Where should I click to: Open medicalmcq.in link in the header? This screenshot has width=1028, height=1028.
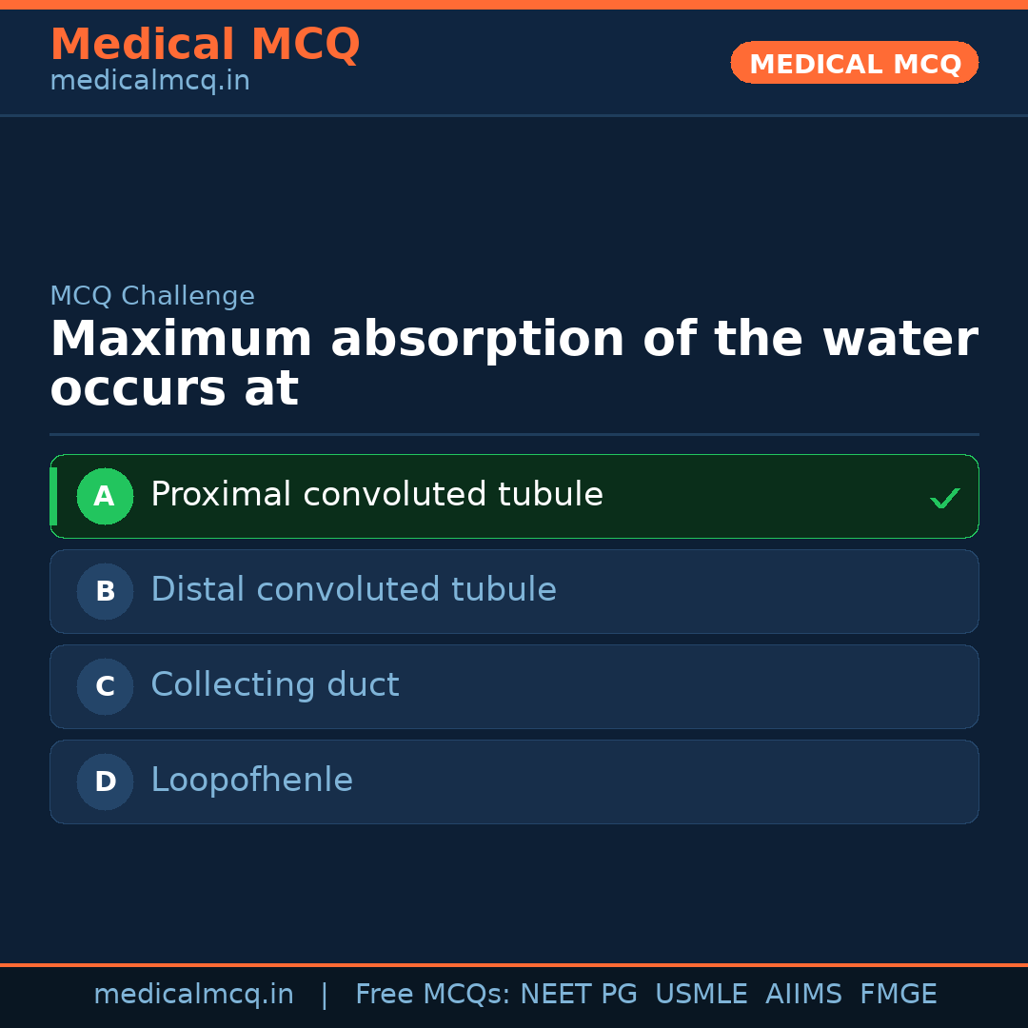tap(149, 82)
